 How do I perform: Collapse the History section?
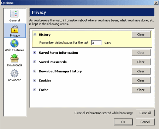click(x=35, y=35)
